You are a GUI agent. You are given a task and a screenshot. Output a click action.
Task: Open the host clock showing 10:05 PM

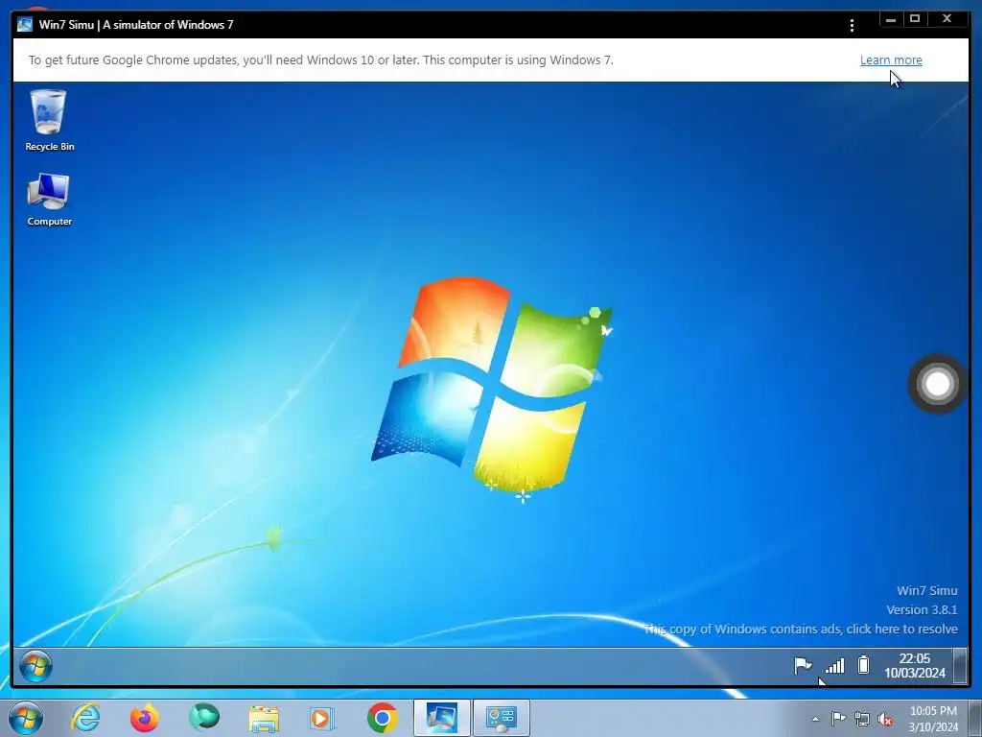(933, 718)
